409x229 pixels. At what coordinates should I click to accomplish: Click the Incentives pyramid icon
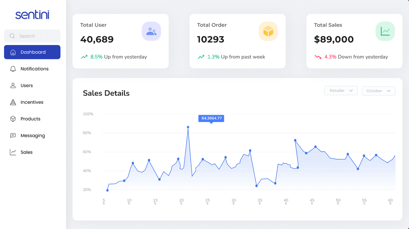(13, 102)
